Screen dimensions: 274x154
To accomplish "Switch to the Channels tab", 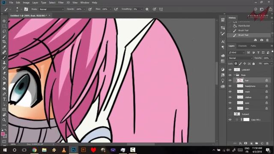I will (x=242, y=46).
